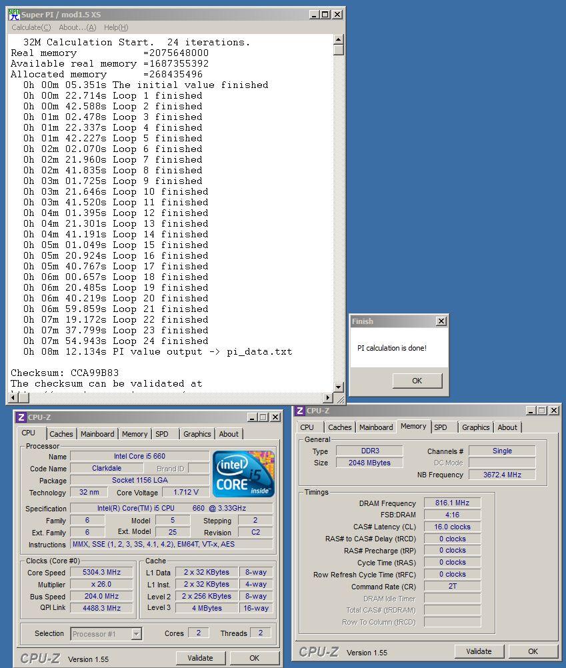Click the Super PI vertical scrollbar down arrow
566x668 pixels.
coord(339,387)
